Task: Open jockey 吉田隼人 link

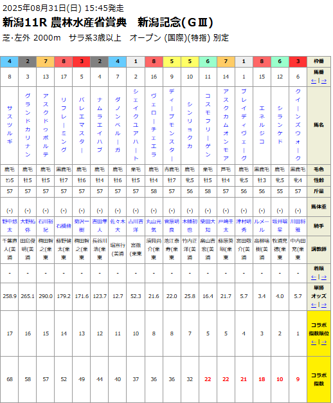Action: pos(100,225)
